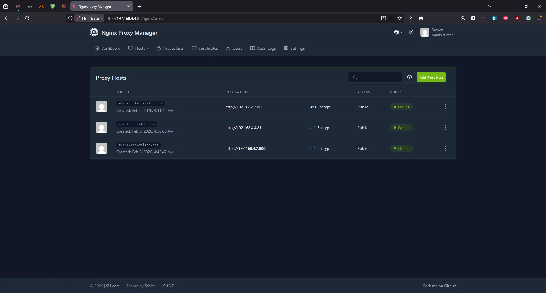Image resolution: width=546 pixels, height=293 pixels.
Task: Reload the page with refresh icon
Action: click(x=27, y=18)
